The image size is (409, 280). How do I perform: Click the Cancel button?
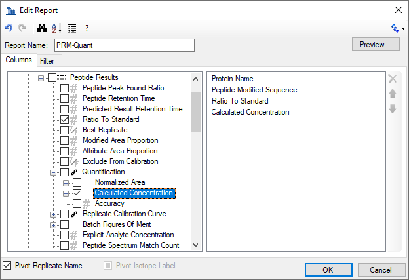[x=381, y=270]
